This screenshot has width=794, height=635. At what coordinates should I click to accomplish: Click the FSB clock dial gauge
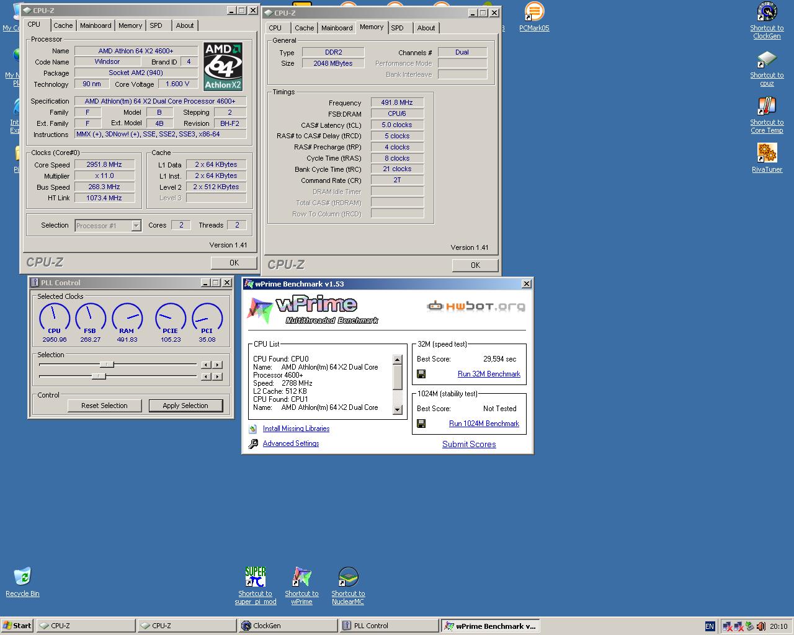coord(91,317)
